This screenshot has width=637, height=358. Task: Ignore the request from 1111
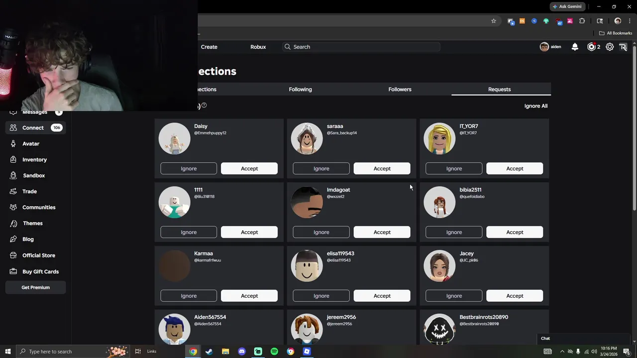(x=189, y=232)
